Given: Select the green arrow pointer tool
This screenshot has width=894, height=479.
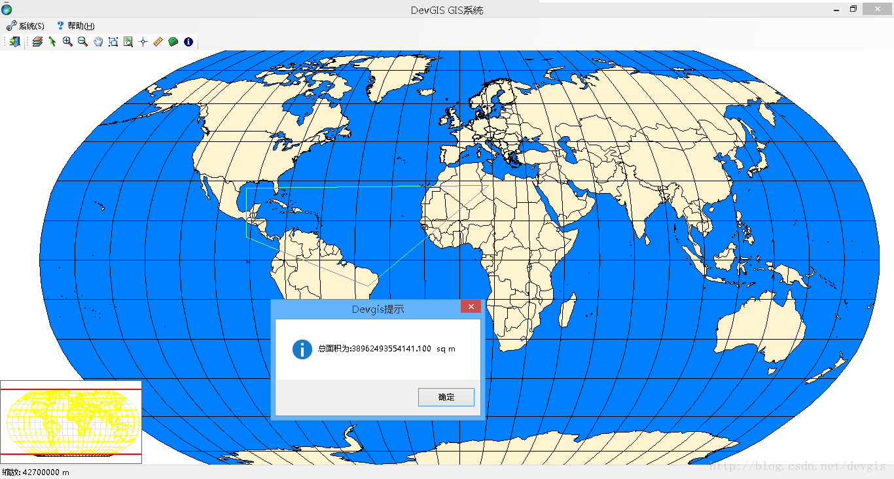Looking at the screenshot, I should tap(52, 42).
